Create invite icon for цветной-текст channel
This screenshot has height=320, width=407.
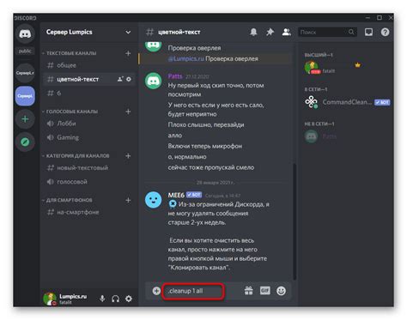tap(120, 79)
